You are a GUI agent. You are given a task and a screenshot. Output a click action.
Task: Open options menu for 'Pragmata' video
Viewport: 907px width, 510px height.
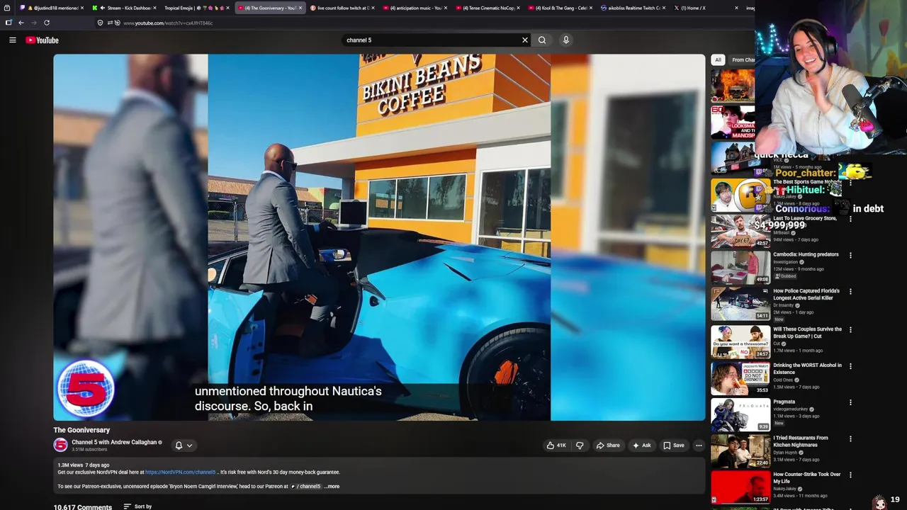(850, 402)
